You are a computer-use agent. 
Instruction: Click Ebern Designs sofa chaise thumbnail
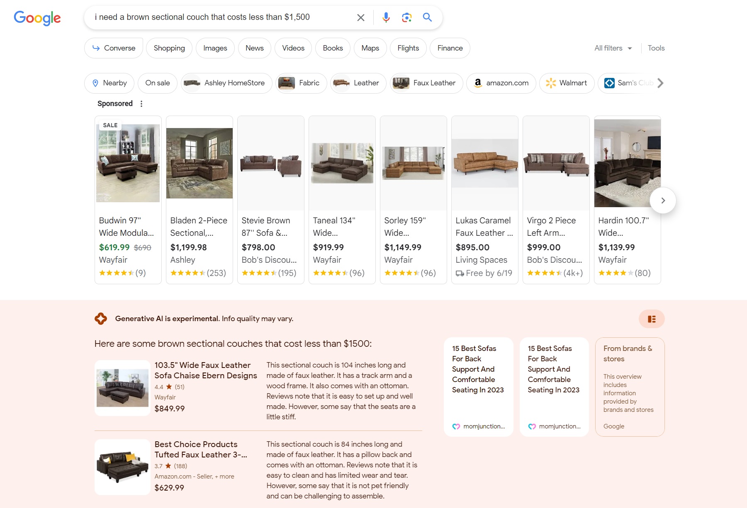(122, 388)
